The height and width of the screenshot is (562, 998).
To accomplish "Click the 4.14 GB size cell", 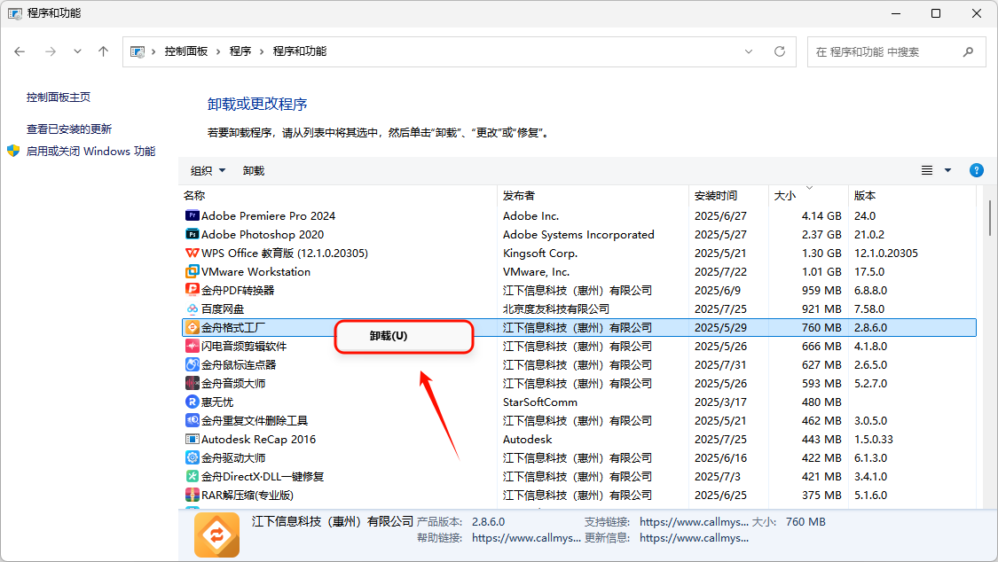I will [x=821, y=215].
